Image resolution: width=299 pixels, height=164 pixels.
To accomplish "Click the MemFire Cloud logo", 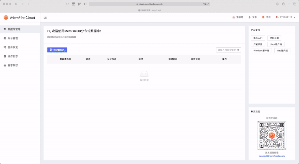I will 19,17.
